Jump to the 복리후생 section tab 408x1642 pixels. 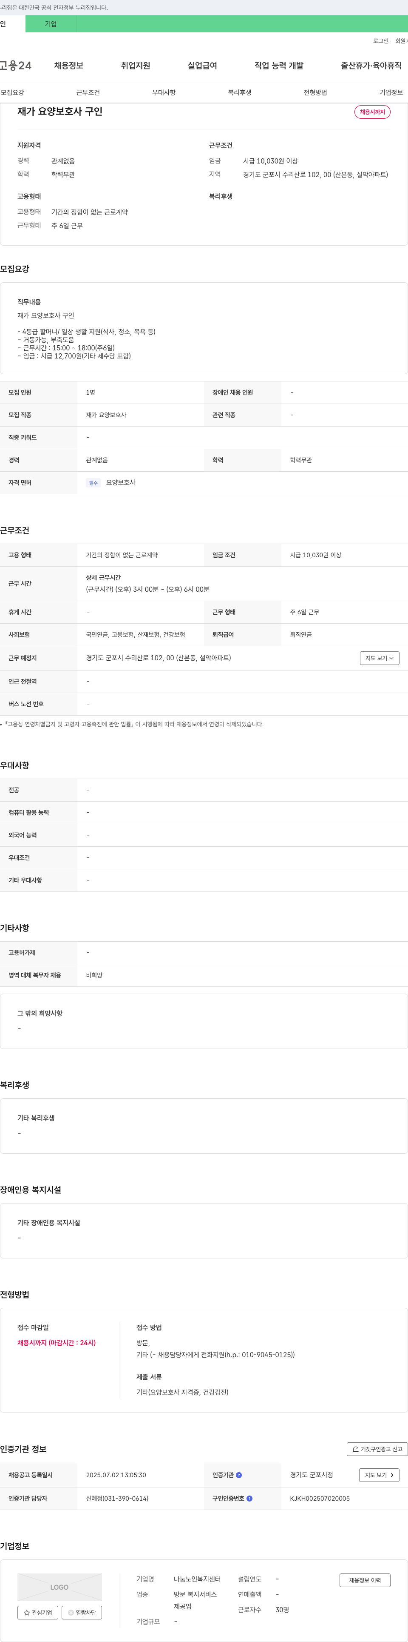coord(239,92)
